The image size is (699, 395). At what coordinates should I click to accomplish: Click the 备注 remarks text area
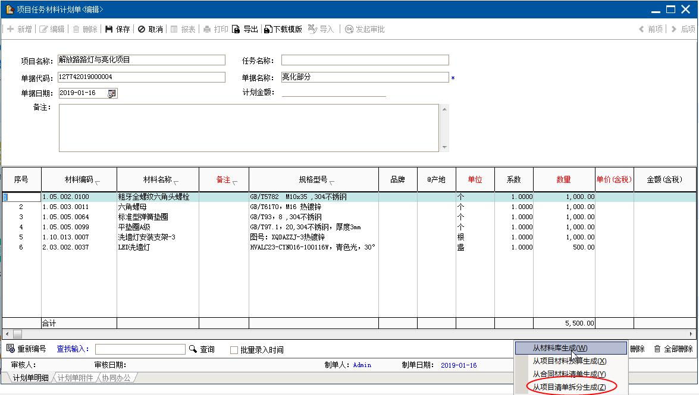pyautogui.click(x=249, y=128)
